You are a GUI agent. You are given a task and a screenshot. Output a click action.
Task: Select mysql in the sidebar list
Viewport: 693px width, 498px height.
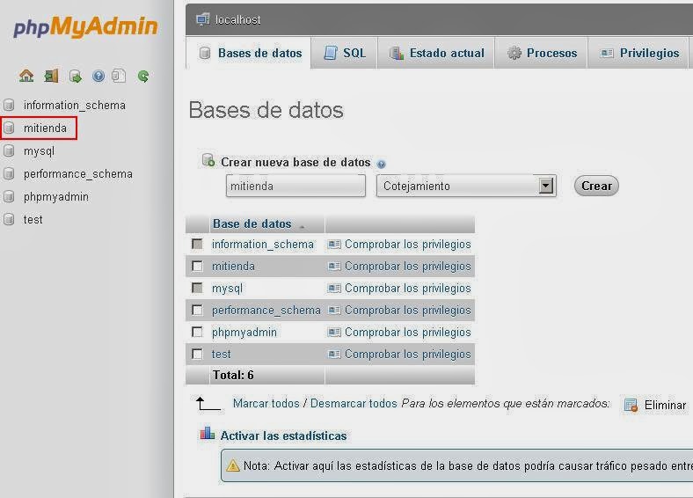39,151
